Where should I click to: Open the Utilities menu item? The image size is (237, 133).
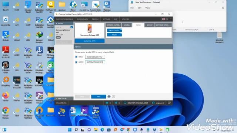pyautogui.click(x=125, y=19)
